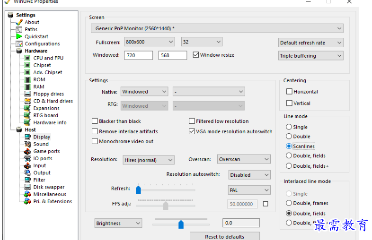Open the Hires (normal) resolution dropdown

pyautogui.click(x=149, y=160)
